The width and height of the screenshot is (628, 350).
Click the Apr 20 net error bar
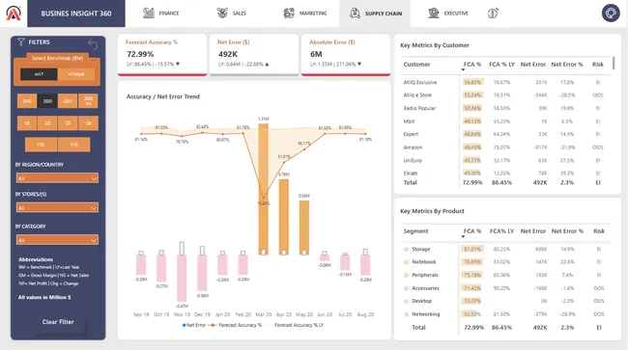283,217
